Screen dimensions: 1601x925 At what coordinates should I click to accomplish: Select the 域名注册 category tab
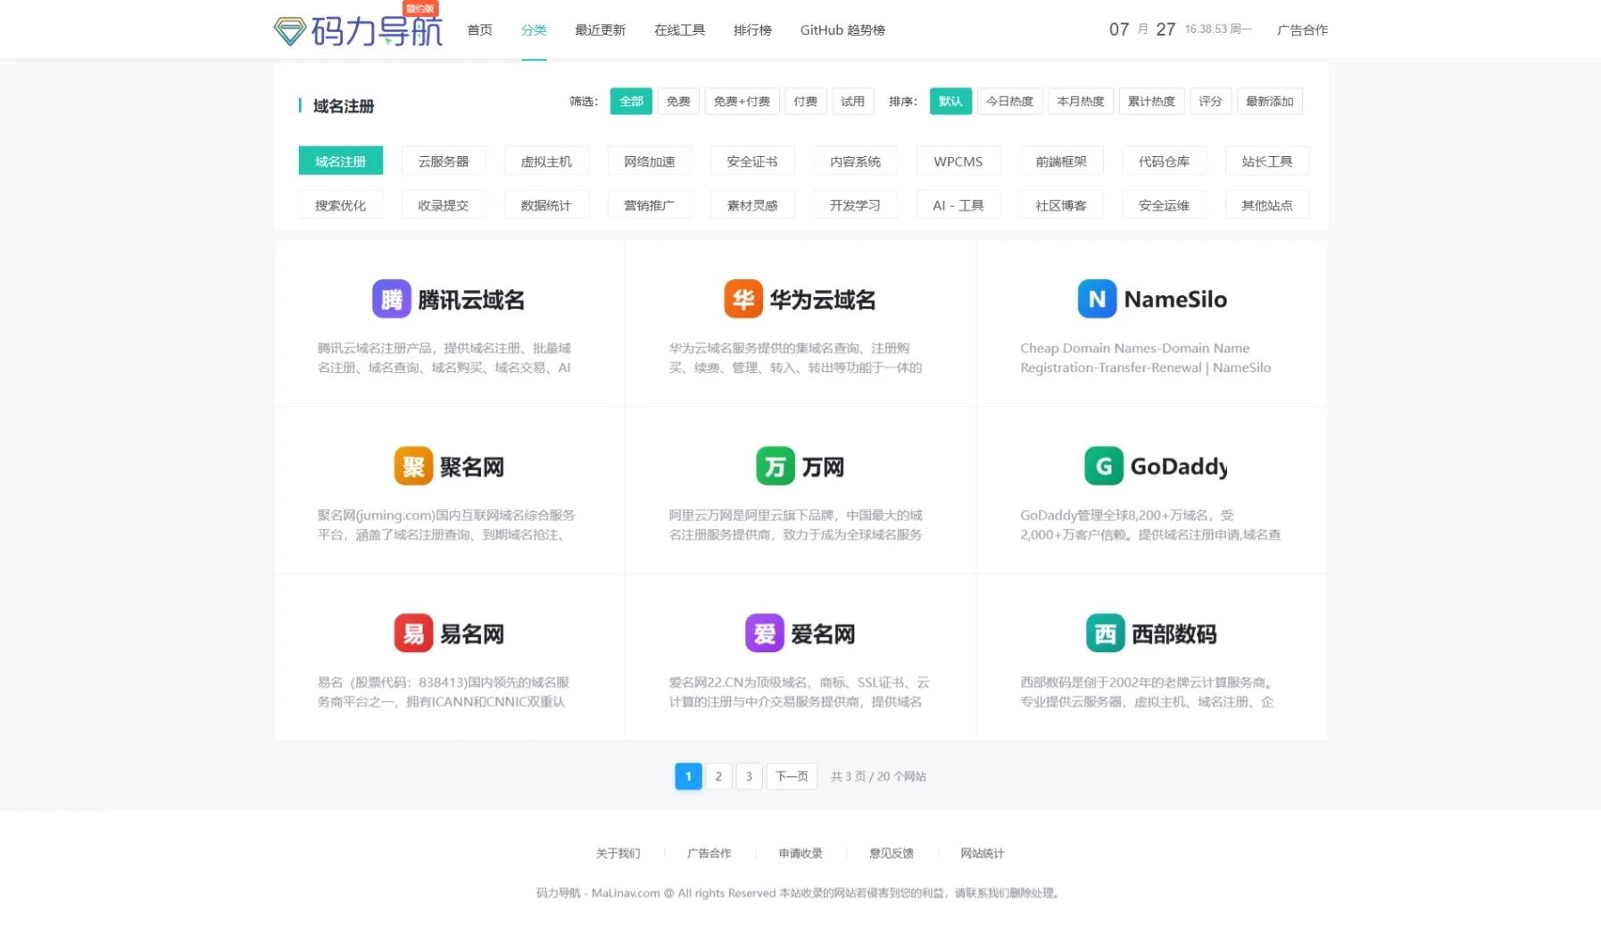(341, 161)
